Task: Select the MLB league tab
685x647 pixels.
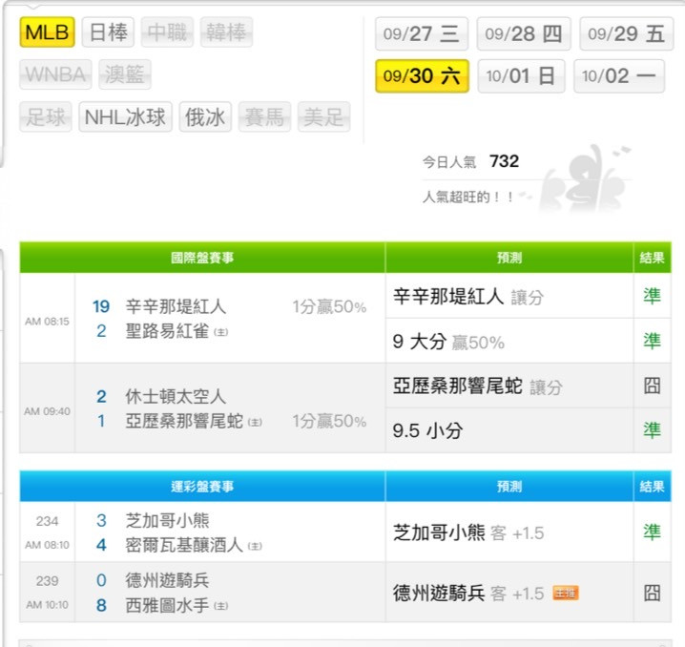Action: (47, 32)
